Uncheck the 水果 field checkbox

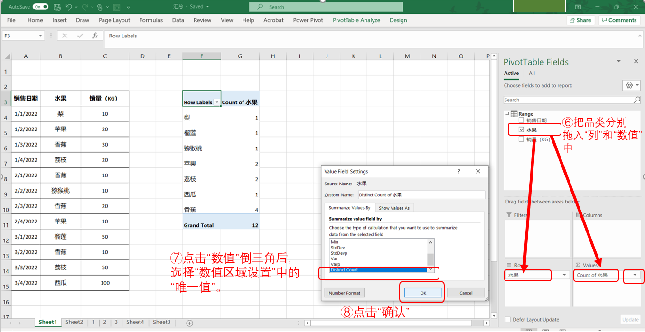tap(522, 129)
